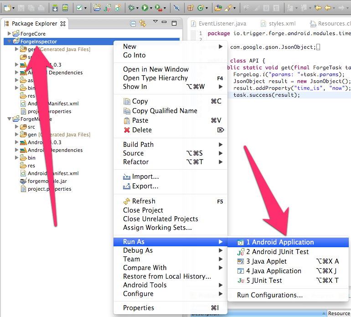The width and height of the screenshot is (351, 317).
Task: Choose Open Type Hierarchy
Action: pyautogui.click(x=170, y=78)
